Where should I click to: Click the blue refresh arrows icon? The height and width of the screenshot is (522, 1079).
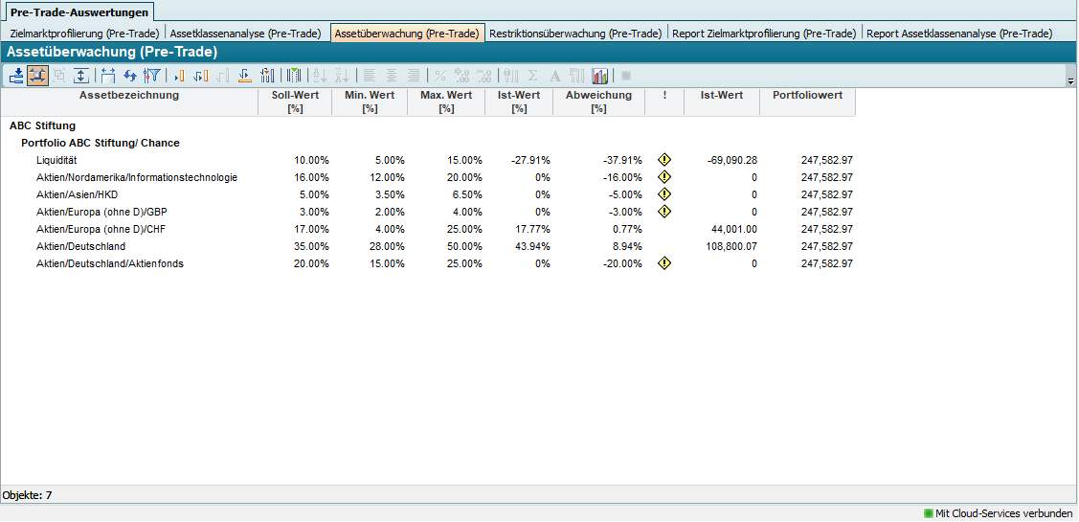click(x=130, y=76)
